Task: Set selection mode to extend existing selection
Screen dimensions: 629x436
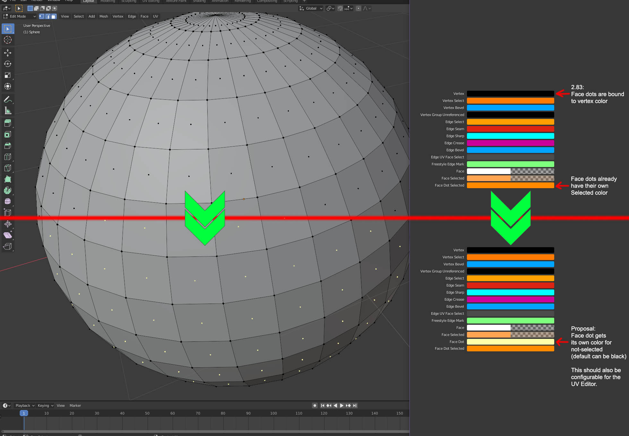Action: [36, 8]
